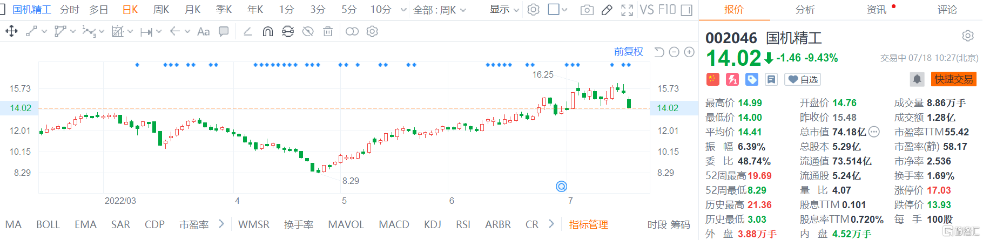Expand more time intervals dropdown after 10分
The image size is (983, 240).
tap(403, 10)
